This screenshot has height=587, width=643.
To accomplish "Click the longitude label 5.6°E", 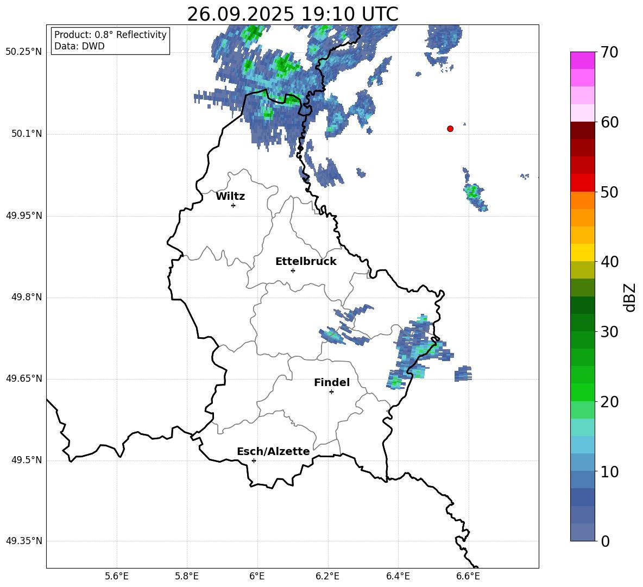I will pyautogui.click(x=117, y=576).
